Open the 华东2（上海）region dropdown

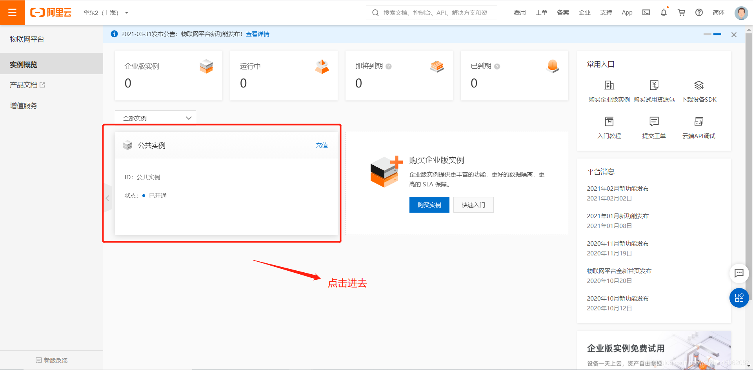(106, 13)
